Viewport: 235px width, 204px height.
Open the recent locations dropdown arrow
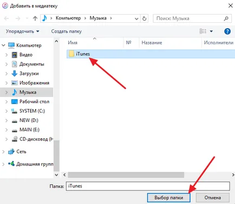pos(27,18)
